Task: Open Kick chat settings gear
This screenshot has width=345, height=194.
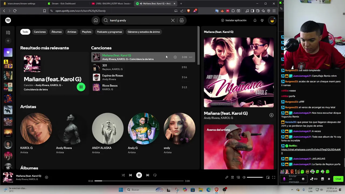Action: pyautogui.click(x=329, y=179)
